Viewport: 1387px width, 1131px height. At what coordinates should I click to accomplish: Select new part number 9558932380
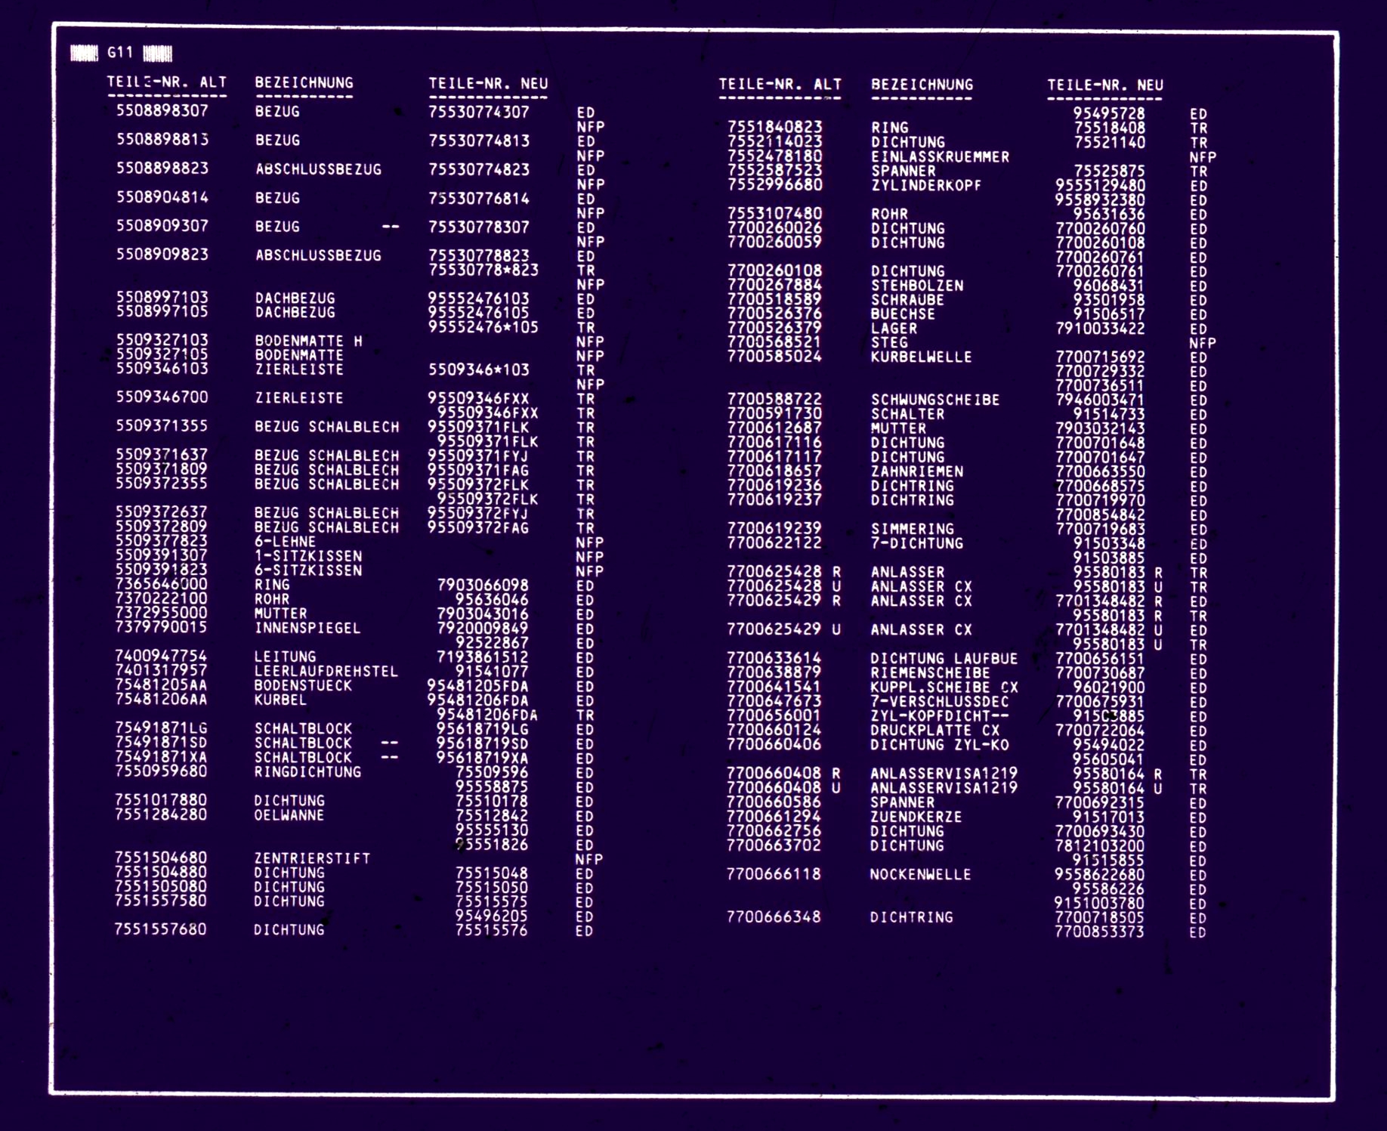[1101, 199]
